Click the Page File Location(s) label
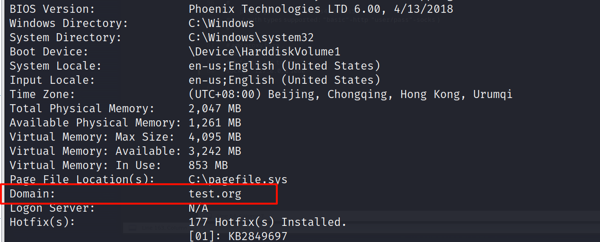600x242 pixels. point(82,179)
